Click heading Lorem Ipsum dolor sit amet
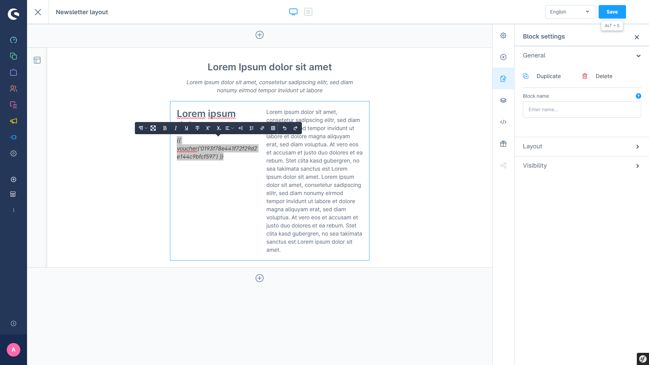The image size is (649, 365). (x=269, y=67)
